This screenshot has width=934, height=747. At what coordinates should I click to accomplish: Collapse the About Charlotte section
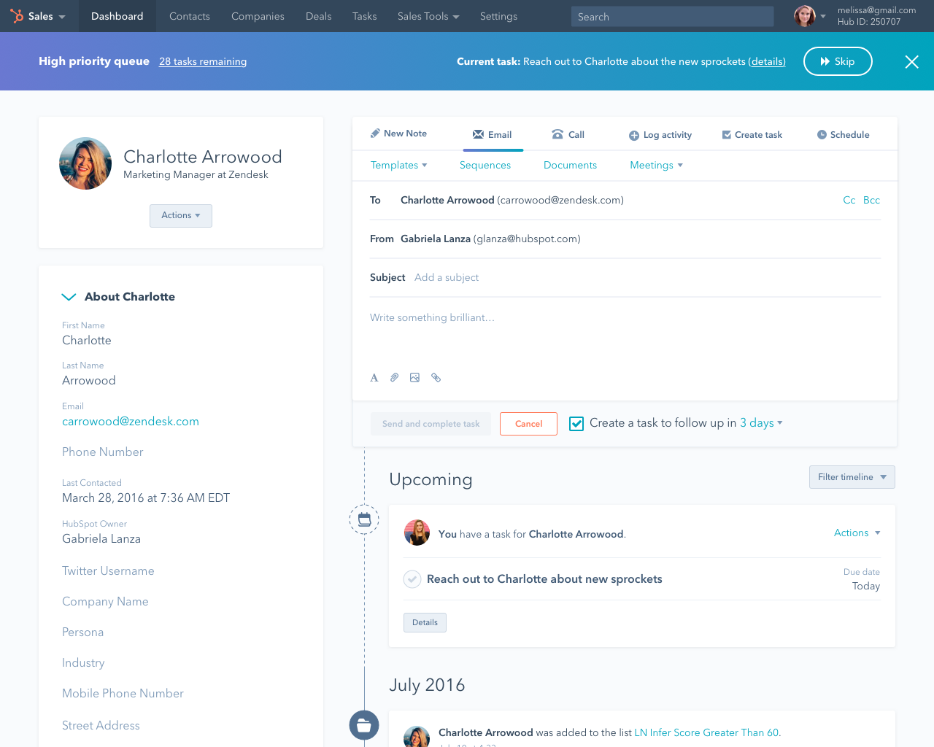[69, 296]
